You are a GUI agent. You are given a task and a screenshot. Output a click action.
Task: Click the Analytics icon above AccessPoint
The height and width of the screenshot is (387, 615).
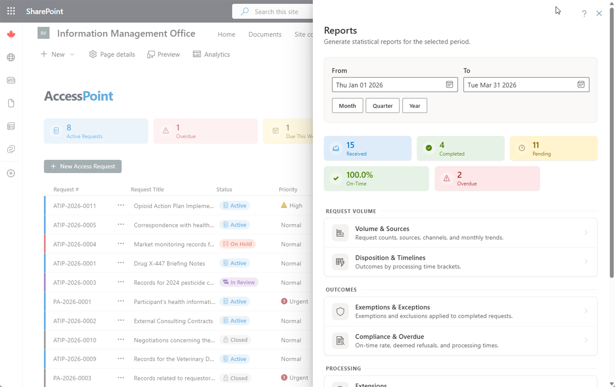click(198, 54)
